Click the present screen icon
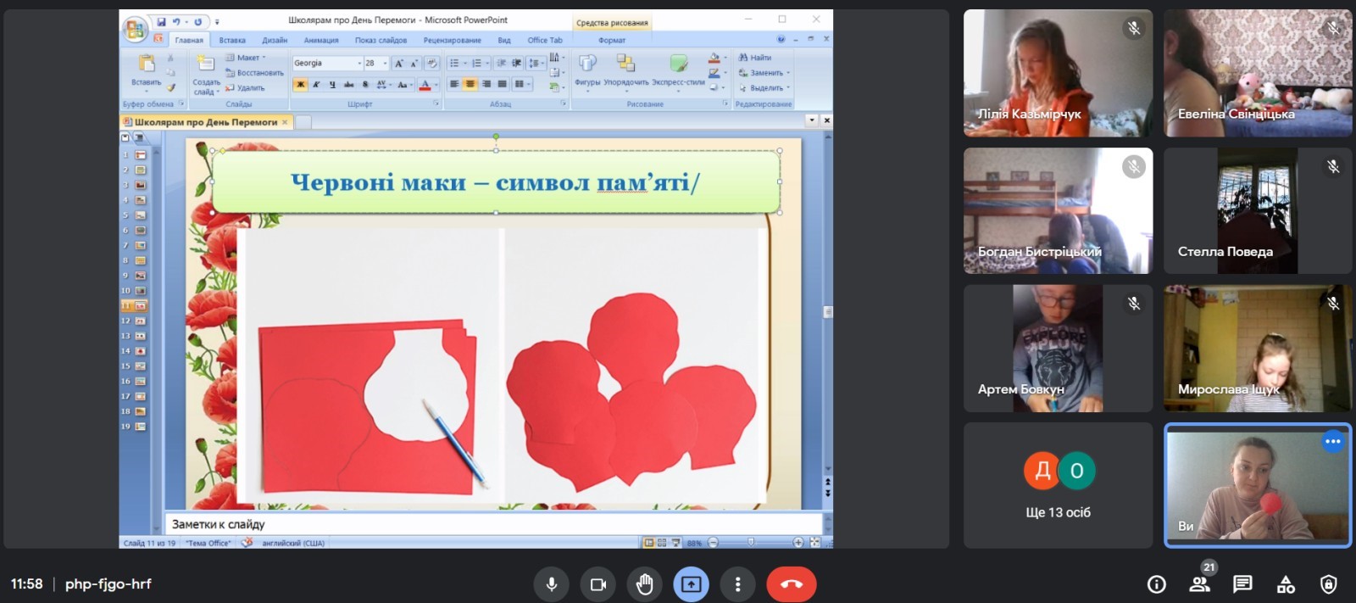The image size is (1356, 603). 691,584
